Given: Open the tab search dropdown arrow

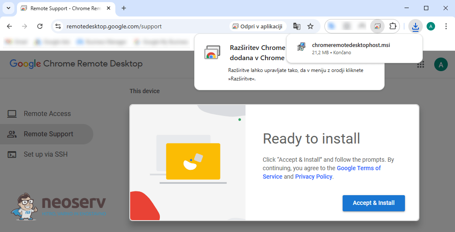Looking at the screenshot, I should click(8, 8).
